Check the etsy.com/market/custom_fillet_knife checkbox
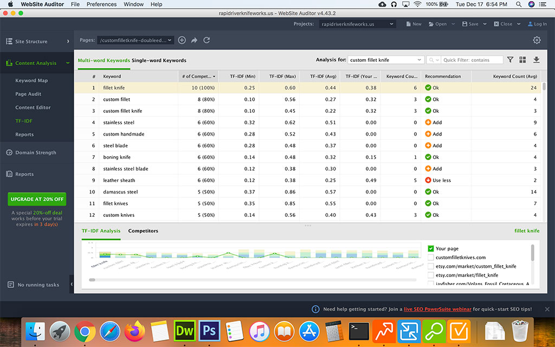Image resolution: width=555 pixels, height=347 pixels. click(x=430, y=266)
